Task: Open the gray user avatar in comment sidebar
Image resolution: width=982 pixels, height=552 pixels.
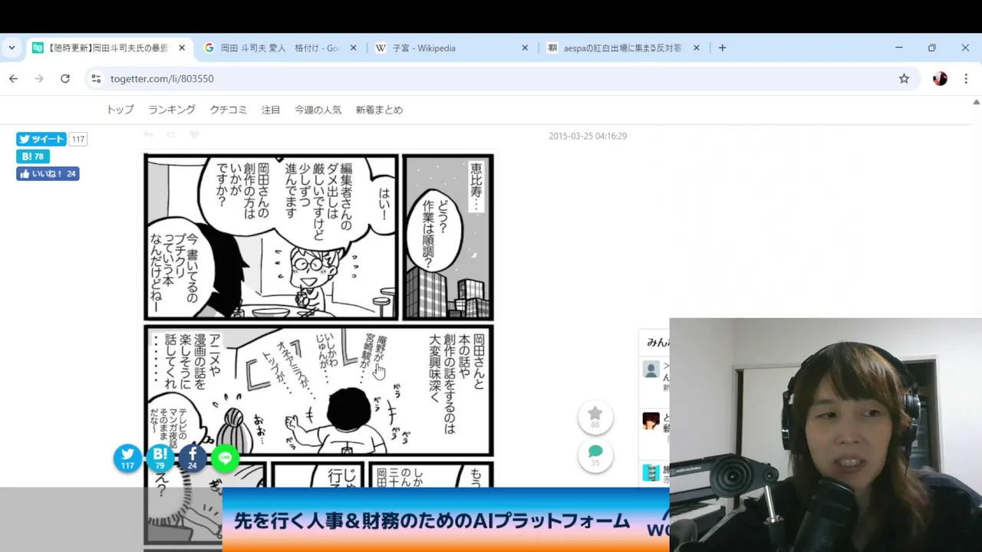Action: pyautogui.click(x=651, y=370)
